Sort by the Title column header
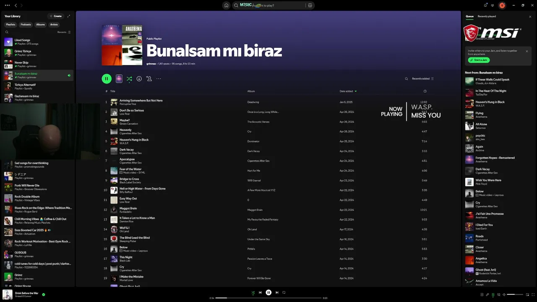 click(112, 91)
